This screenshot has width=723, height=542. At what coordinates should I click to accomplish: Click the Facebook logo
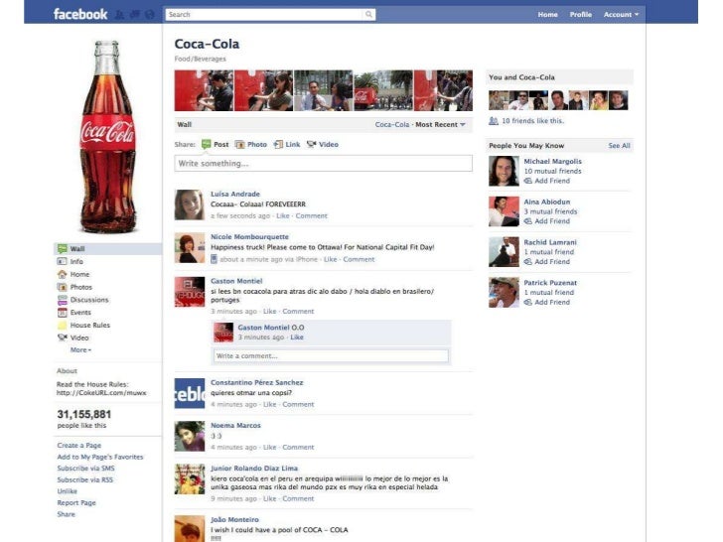(x=80, y=14)
